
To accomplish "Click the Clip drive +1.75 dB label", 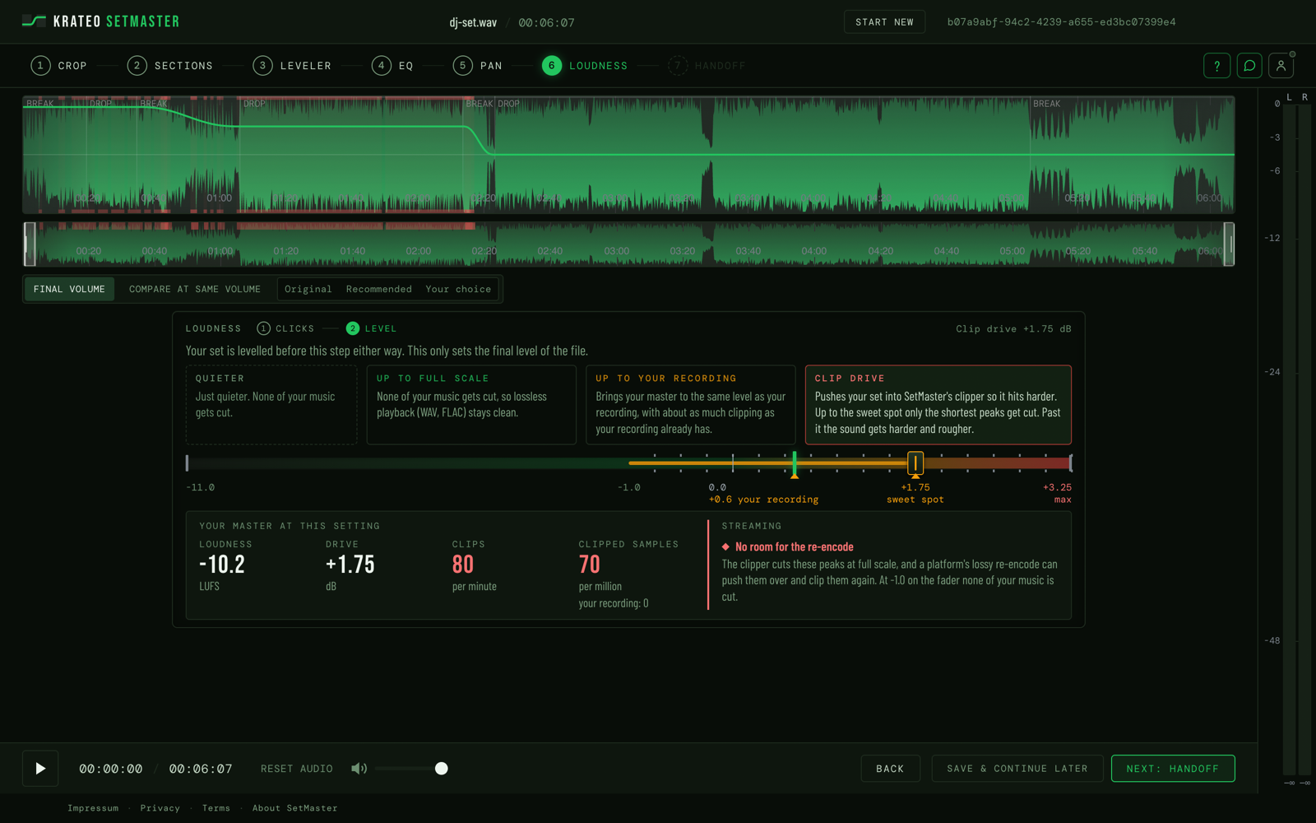I will tap(1013, 328).
